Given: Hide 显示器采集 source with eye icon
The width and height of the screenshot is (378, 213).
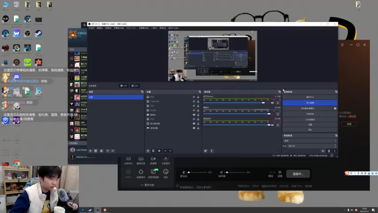Looking at the screenshot, I should pyautogui.click(x=194, y=124).
